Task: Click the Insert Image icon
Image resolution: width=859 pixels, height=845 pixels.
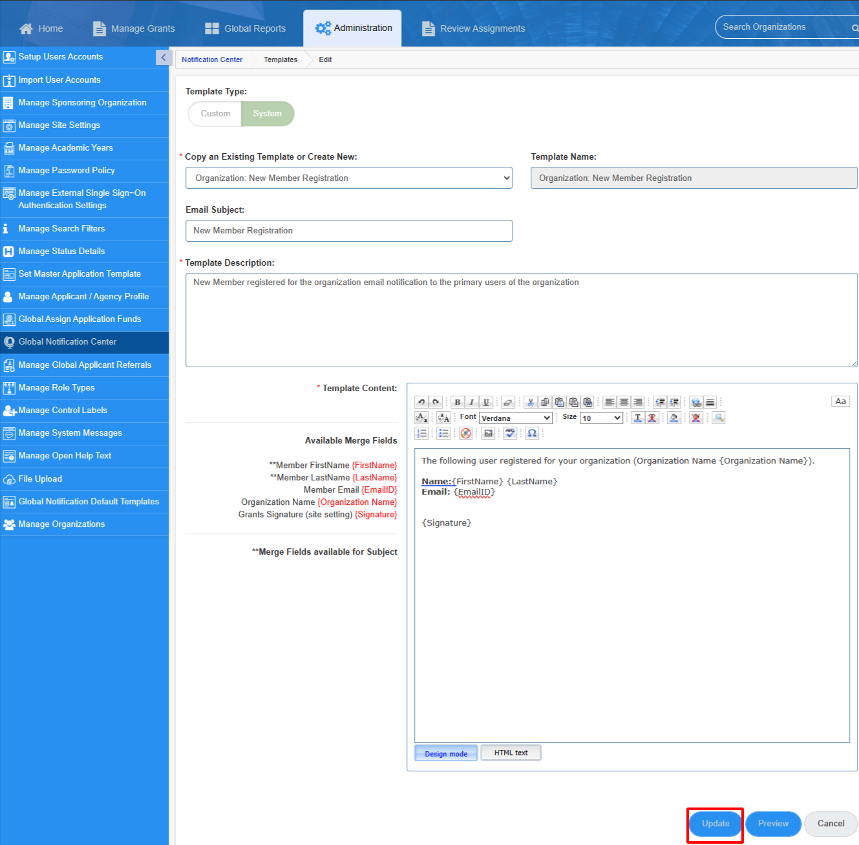Action: [489, 433]
